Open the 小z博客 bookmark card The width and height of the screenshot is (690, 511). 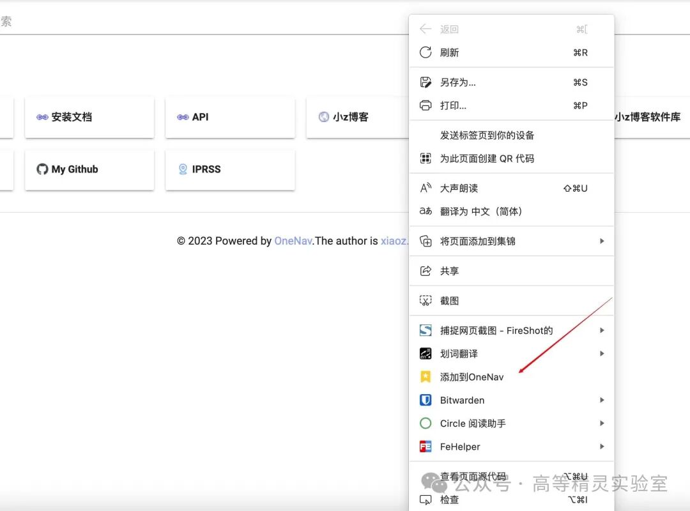(357, 117)
